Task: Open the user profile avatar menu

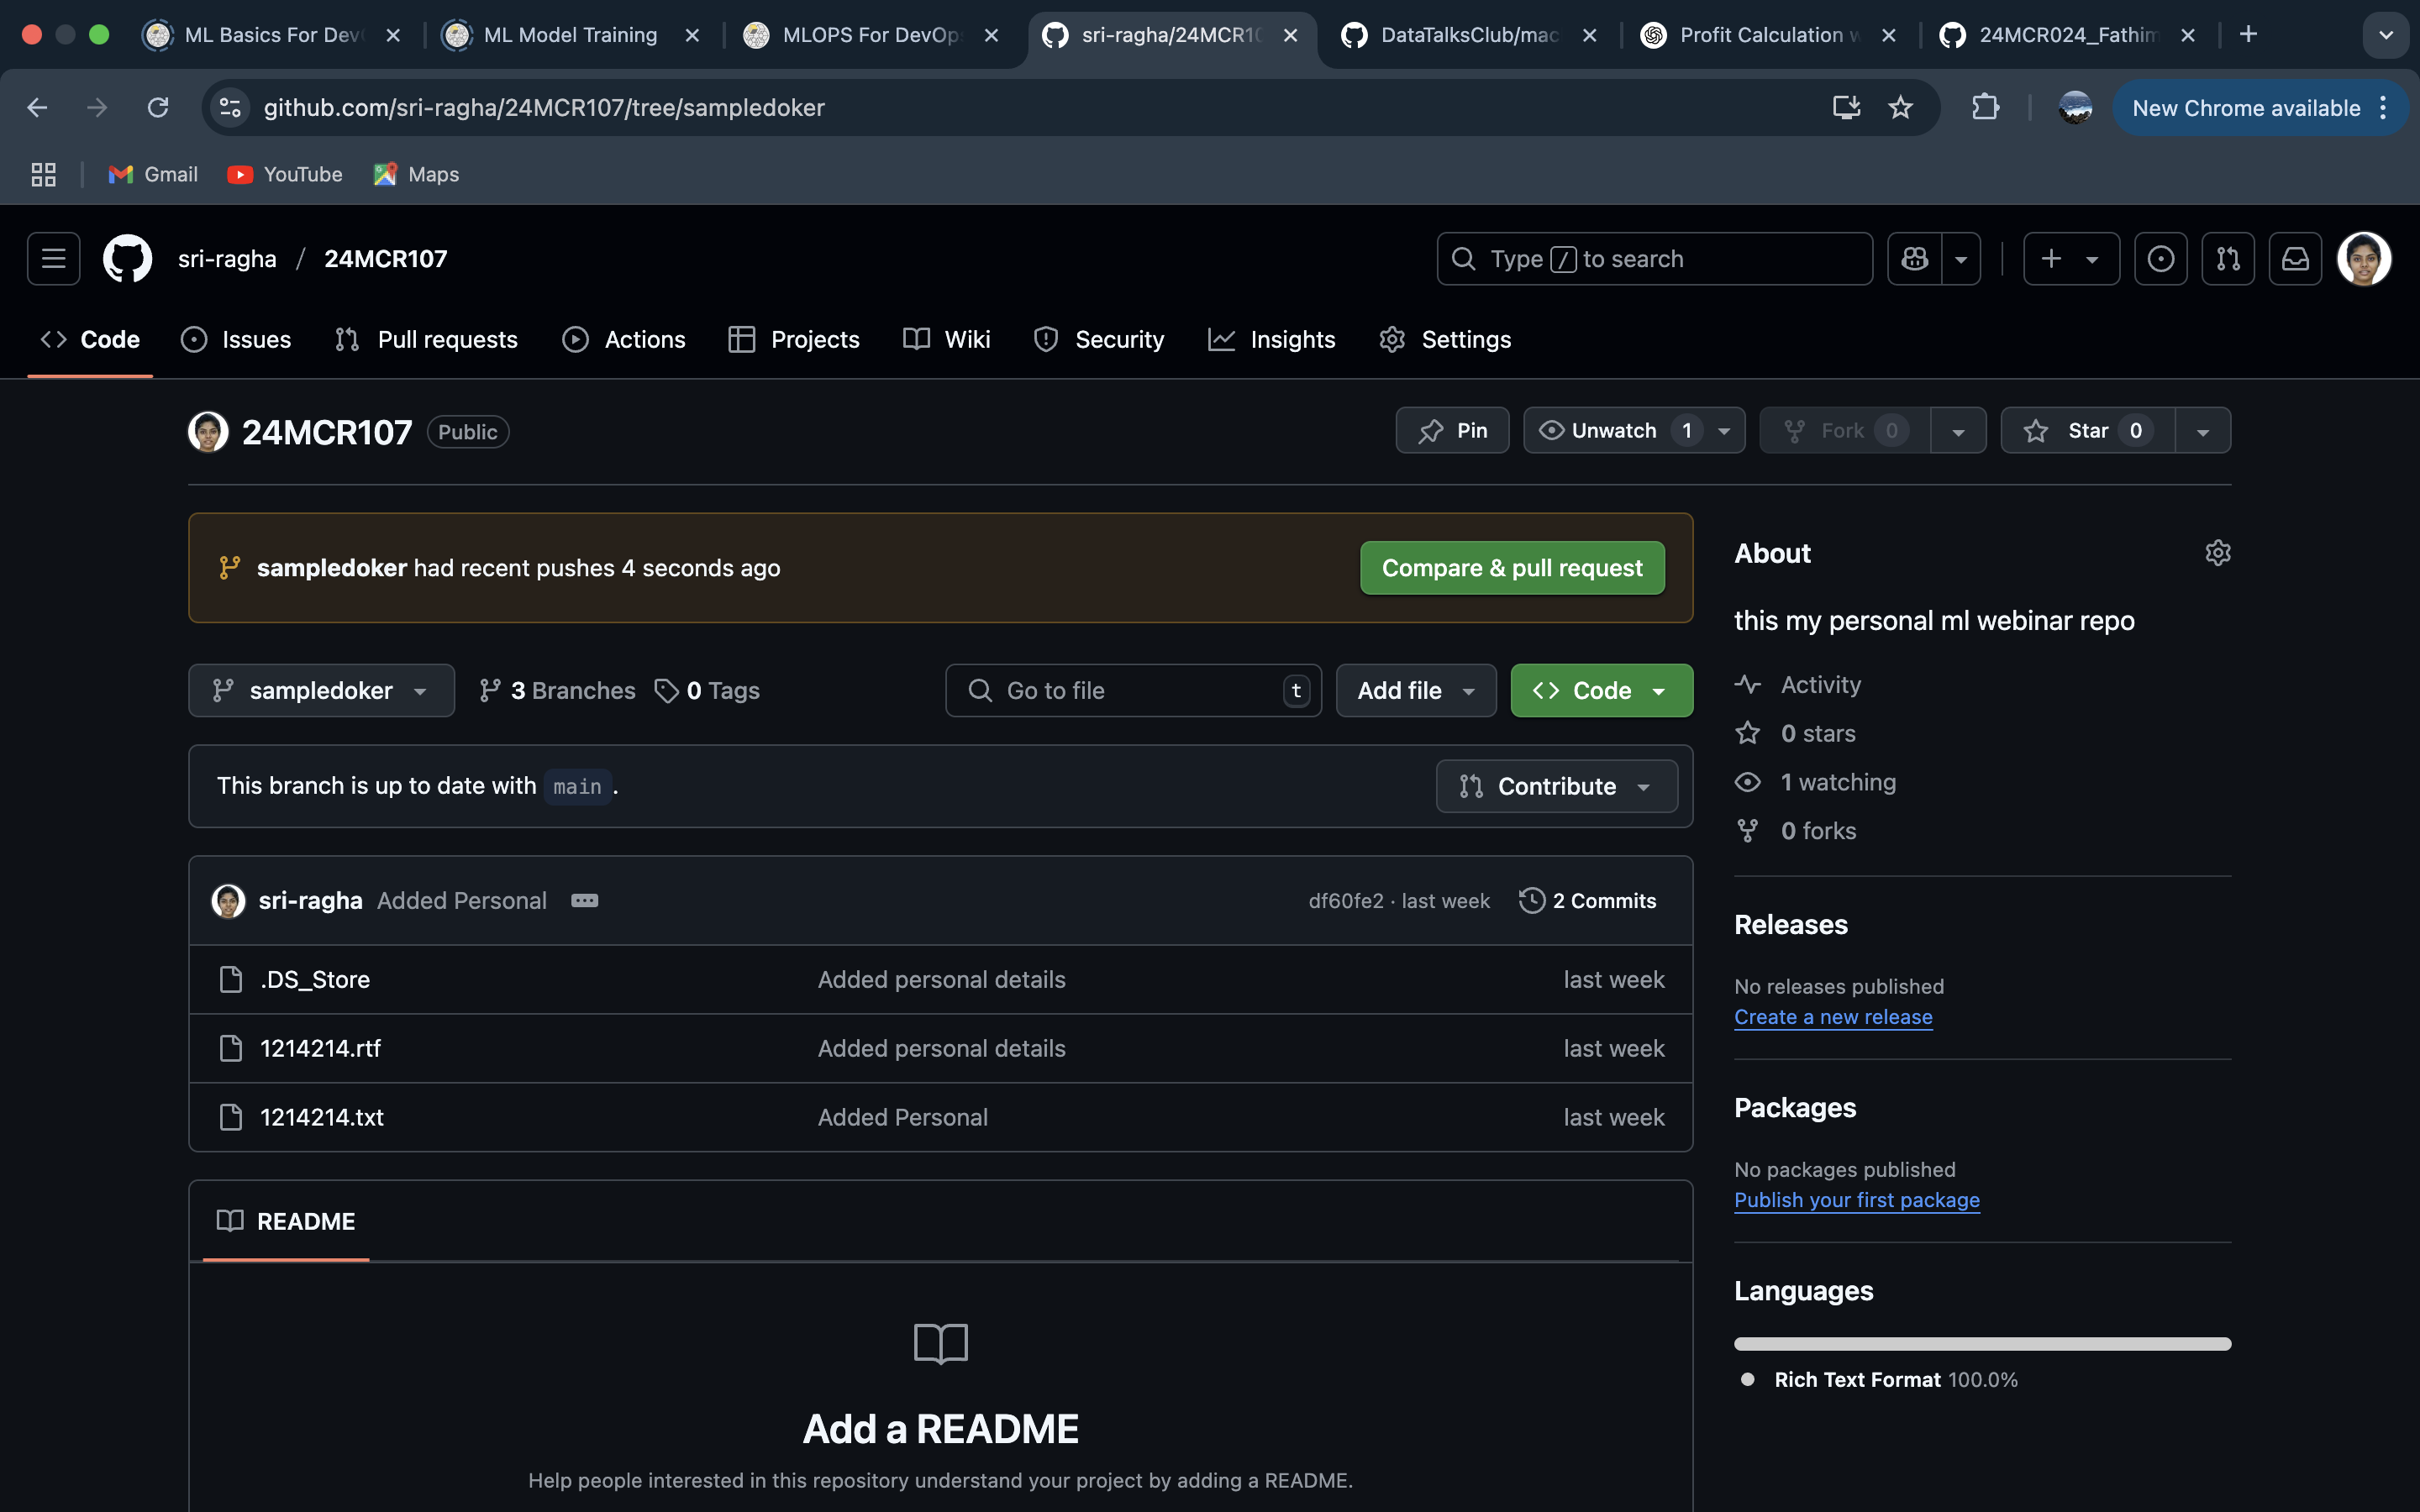Action: 2364,259
